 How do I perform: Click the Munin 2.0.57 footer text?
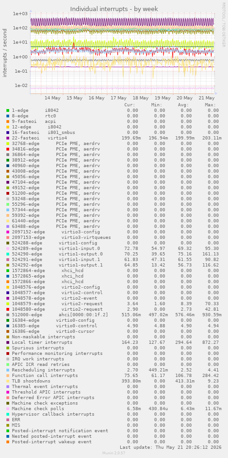[x=114, y=453]
